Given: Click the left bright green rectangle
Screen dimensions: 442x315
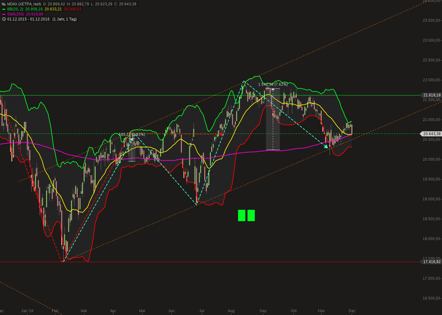Looking at the screenshot, I should 242,215.
